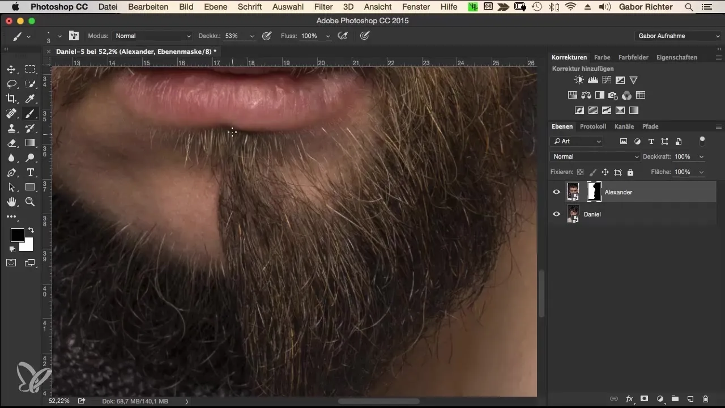Select the Lasso tool
Viewport: 725px width, 408px height.
[x=11, y=84]
